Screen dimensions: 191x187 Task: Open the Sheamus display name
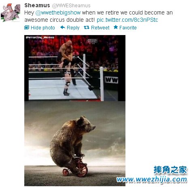[x=37, y=5]
